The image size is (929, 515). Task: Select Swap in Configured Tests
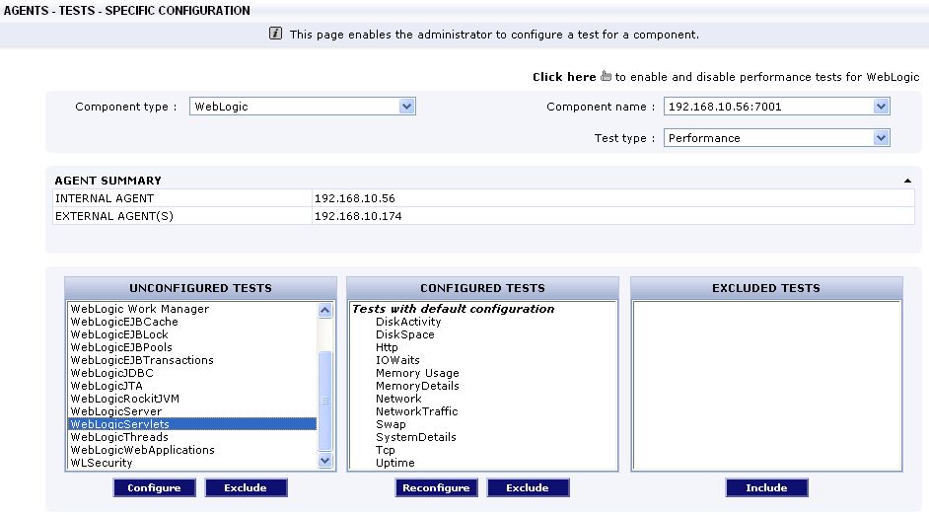pyautogui.click(x=392, y=424)
